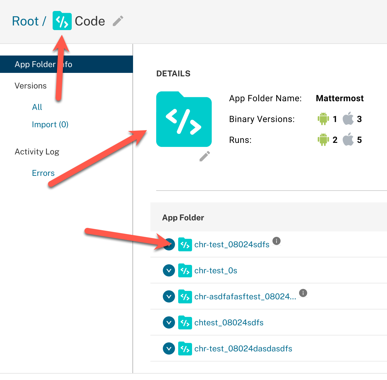Expand the chr-test_08024dasdasdfs folder row

pos(169,348)
